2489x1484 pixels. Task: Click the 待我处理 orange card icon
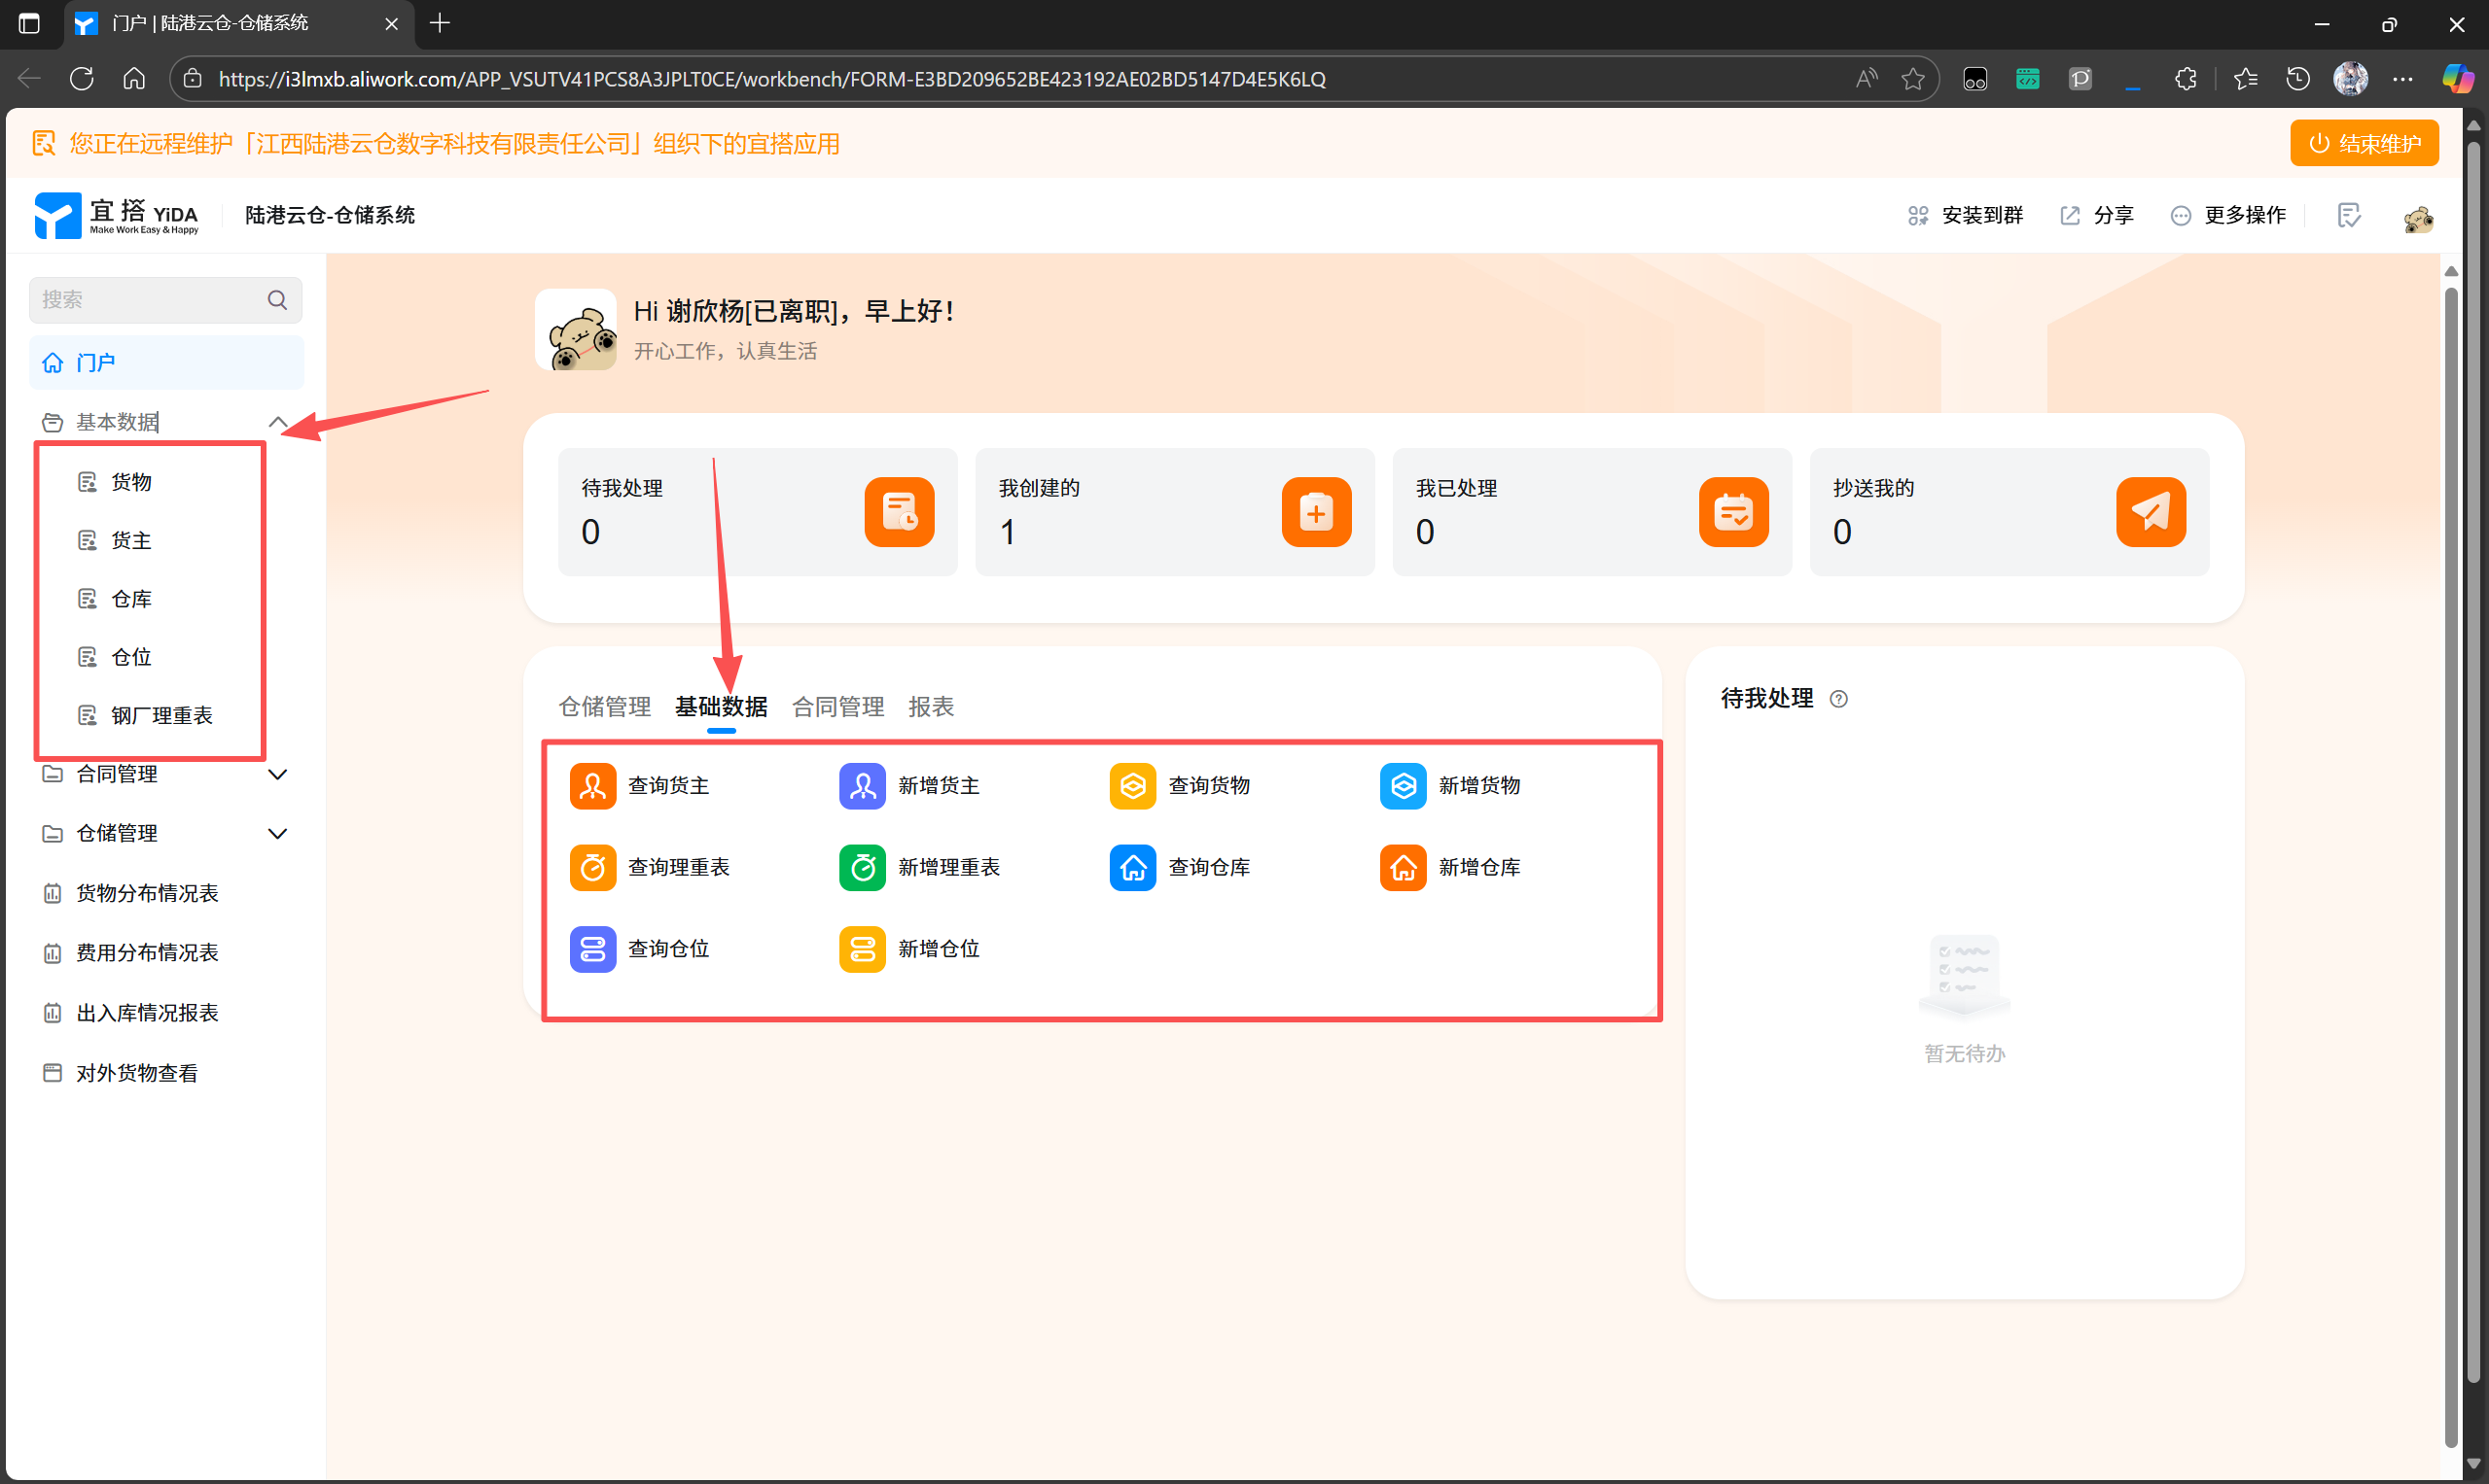(899, 512)
